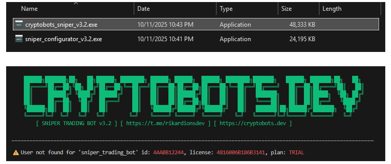Click the red TRIAL plan text
The image size is (391, 164).
click(x=297, y=153)
